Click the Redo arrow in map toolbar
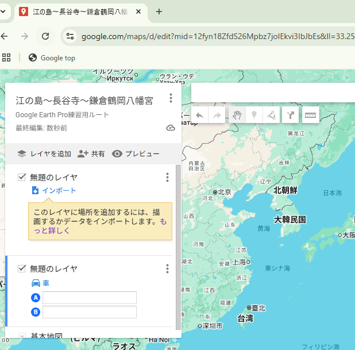 (x=217, y=115)
